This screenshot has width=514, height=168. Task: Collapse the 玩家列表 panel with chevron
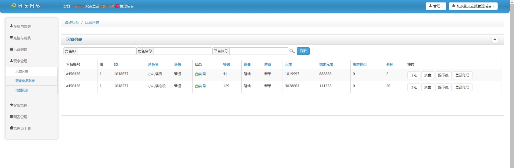point(494,40)
